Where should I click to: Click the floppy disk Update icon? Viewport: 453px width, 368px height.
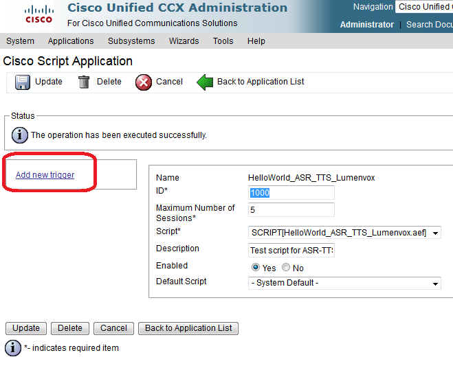(22, 82)
